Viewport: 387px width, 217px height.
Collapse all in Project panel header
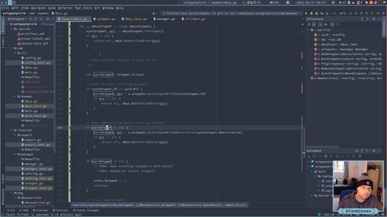(x=41, y=19)
